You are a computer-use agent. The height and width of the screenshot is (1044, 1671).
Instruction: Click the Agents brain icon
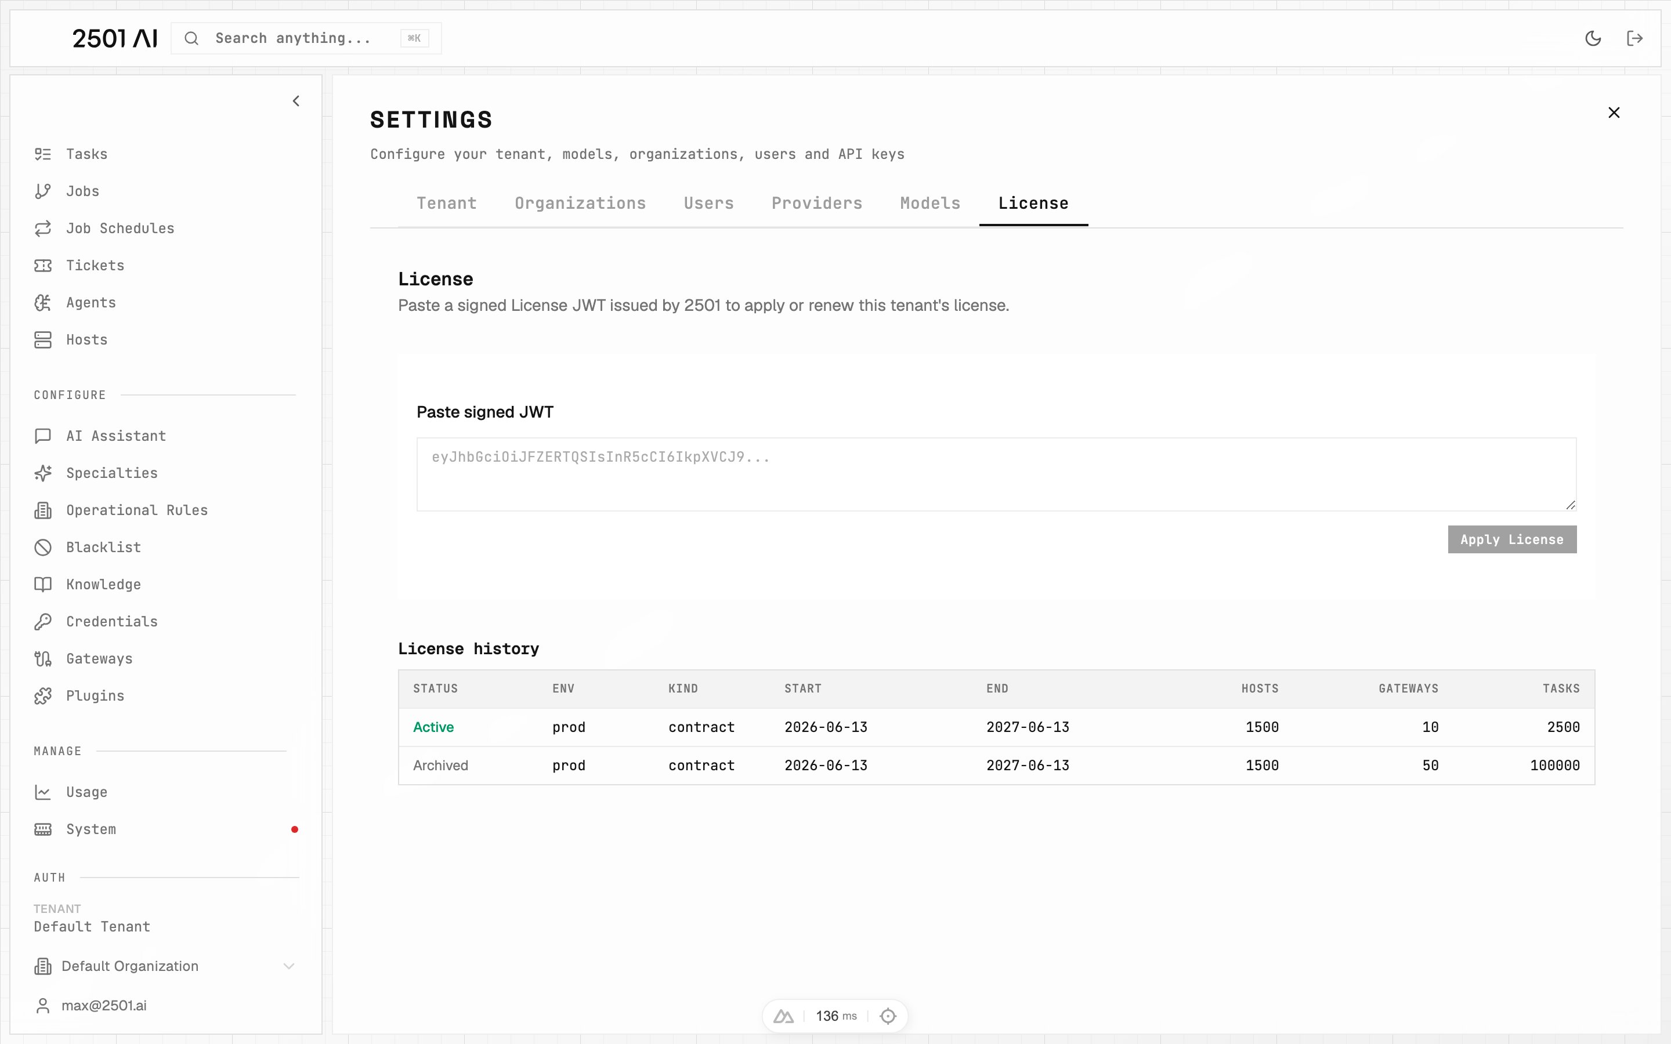(x=43, y=302)
